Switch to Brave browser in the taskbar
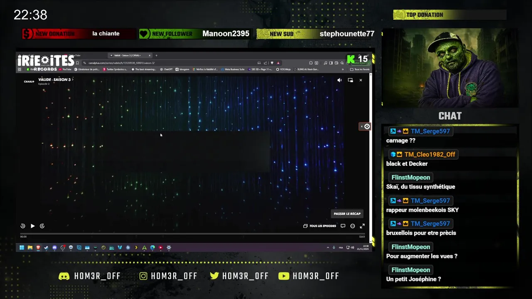The height and width of the screenshot is (299, 532). [38, 248]
